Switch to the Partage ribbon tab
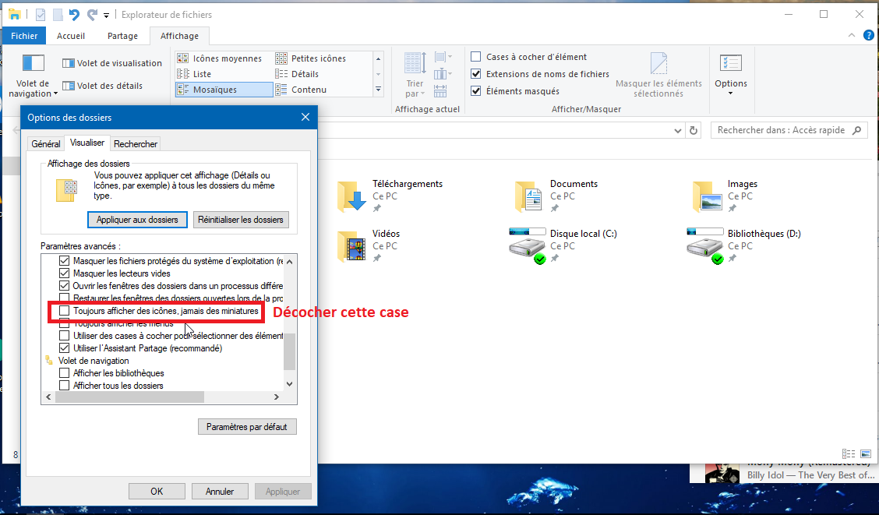The height and width of the screenshot is (515, 879). tap(123, 36)
